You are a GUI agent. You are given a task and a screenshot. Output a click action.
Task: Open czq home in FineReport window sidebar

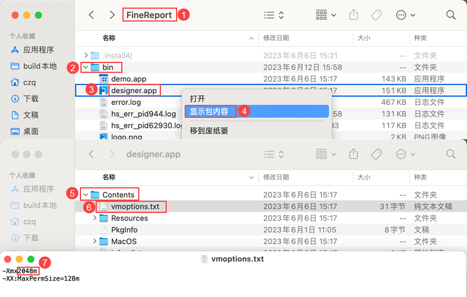23,82
